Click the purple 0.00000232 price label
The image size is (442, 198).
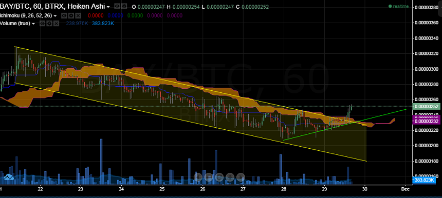[426, 121]
